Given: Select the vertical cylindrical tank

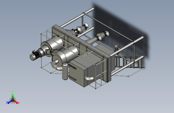Looking at the screenshot, I should coord(65,71).
